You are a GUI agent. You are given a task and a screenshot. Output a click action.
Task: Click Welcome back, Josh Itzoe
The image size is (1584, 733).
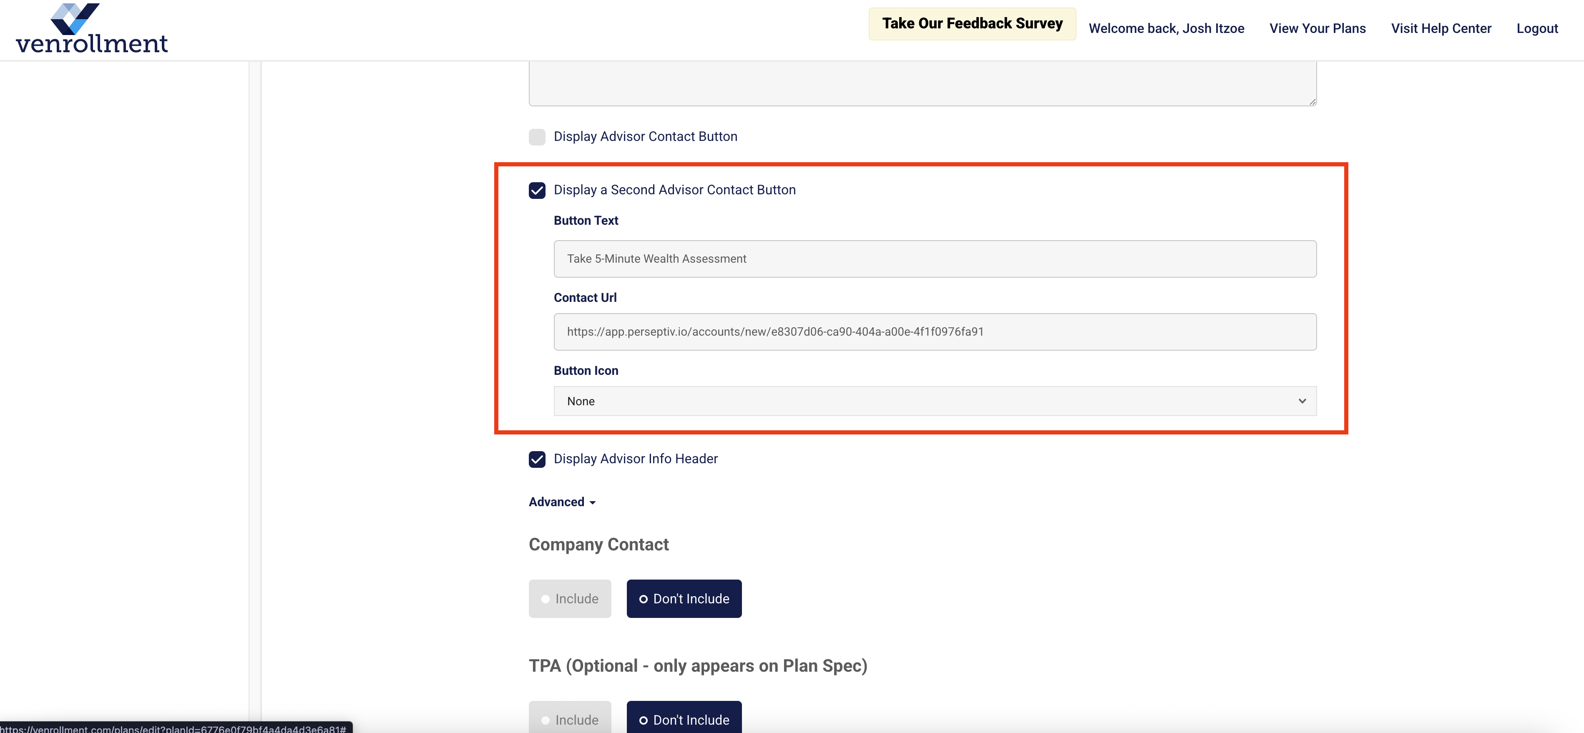tap(1166, 28)
